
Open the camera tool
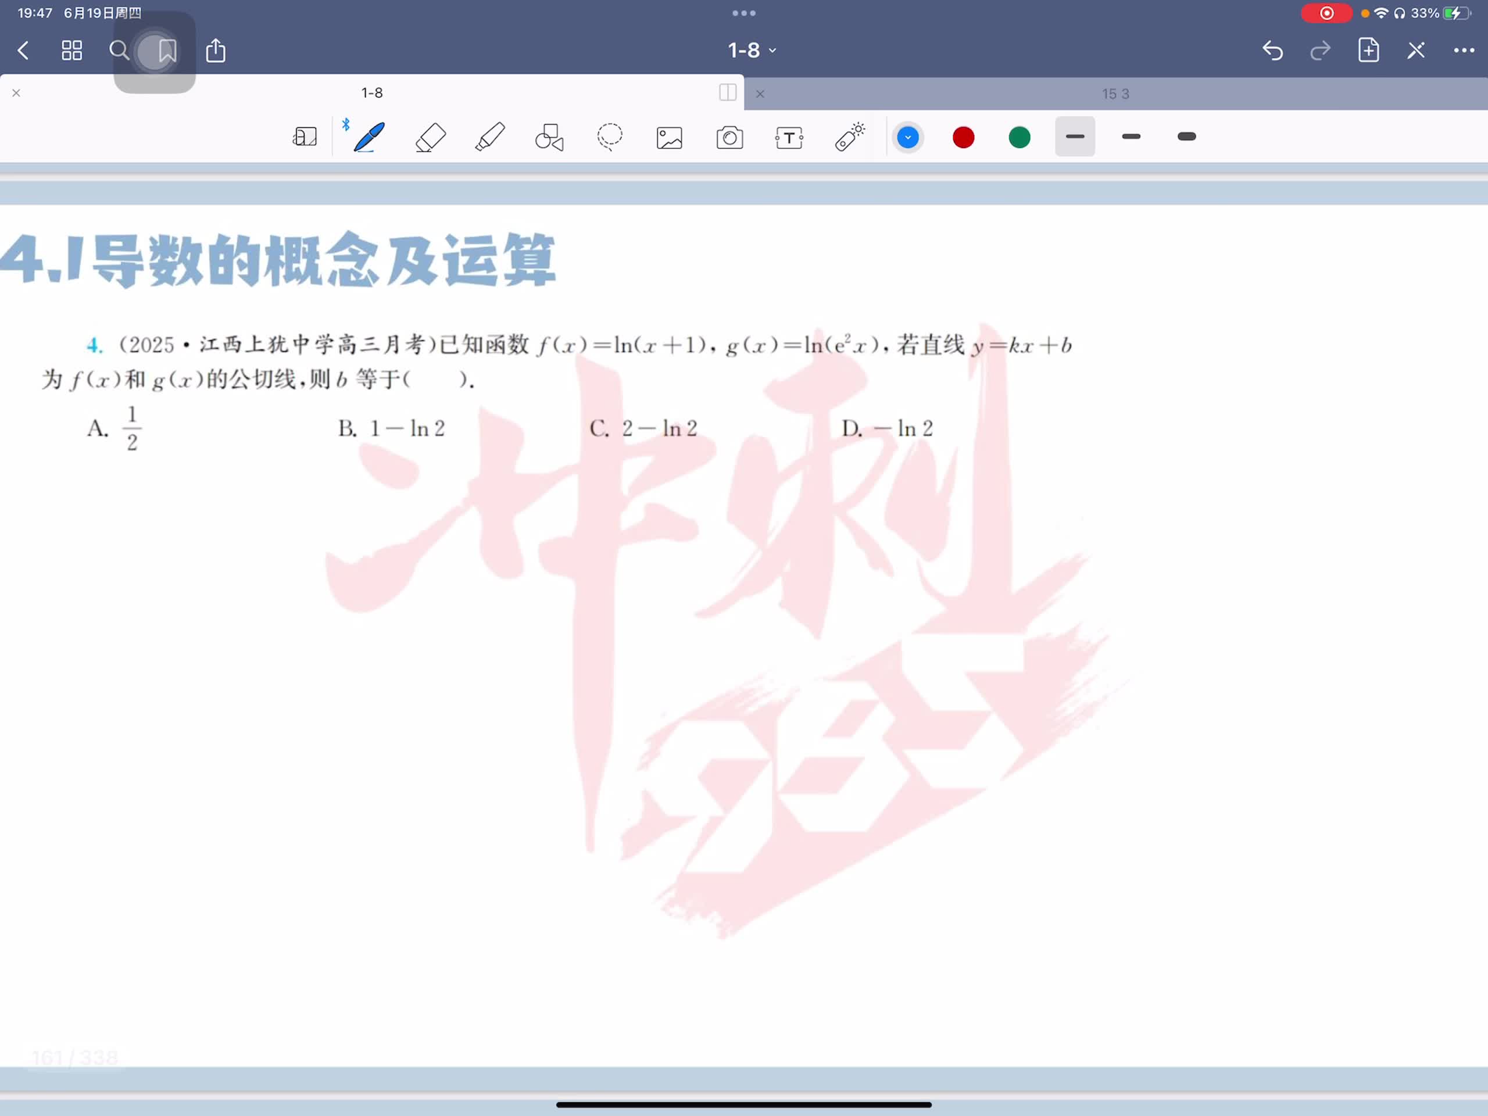point(729,138)
